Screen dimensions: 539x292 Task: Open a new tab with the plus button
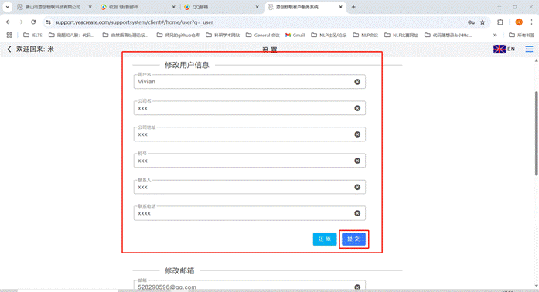pos(353,7)
